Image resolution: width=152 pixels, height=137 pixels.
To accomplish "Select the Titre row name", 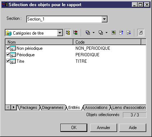I will coord(20,61).
